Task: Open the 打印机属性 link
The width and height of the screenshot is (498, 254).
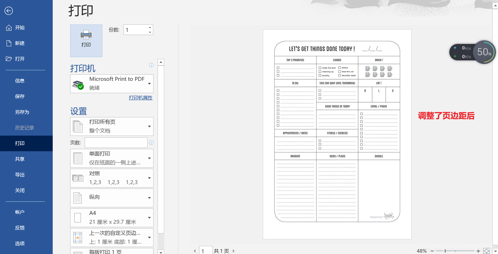Action: (x=141, y=98)
